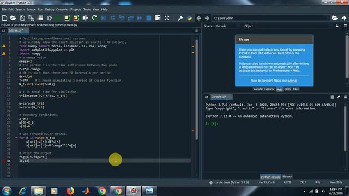Run selection or current line
Image resolution: width=349 pixels, height=196 pixels.
click(x=85, y=18)
